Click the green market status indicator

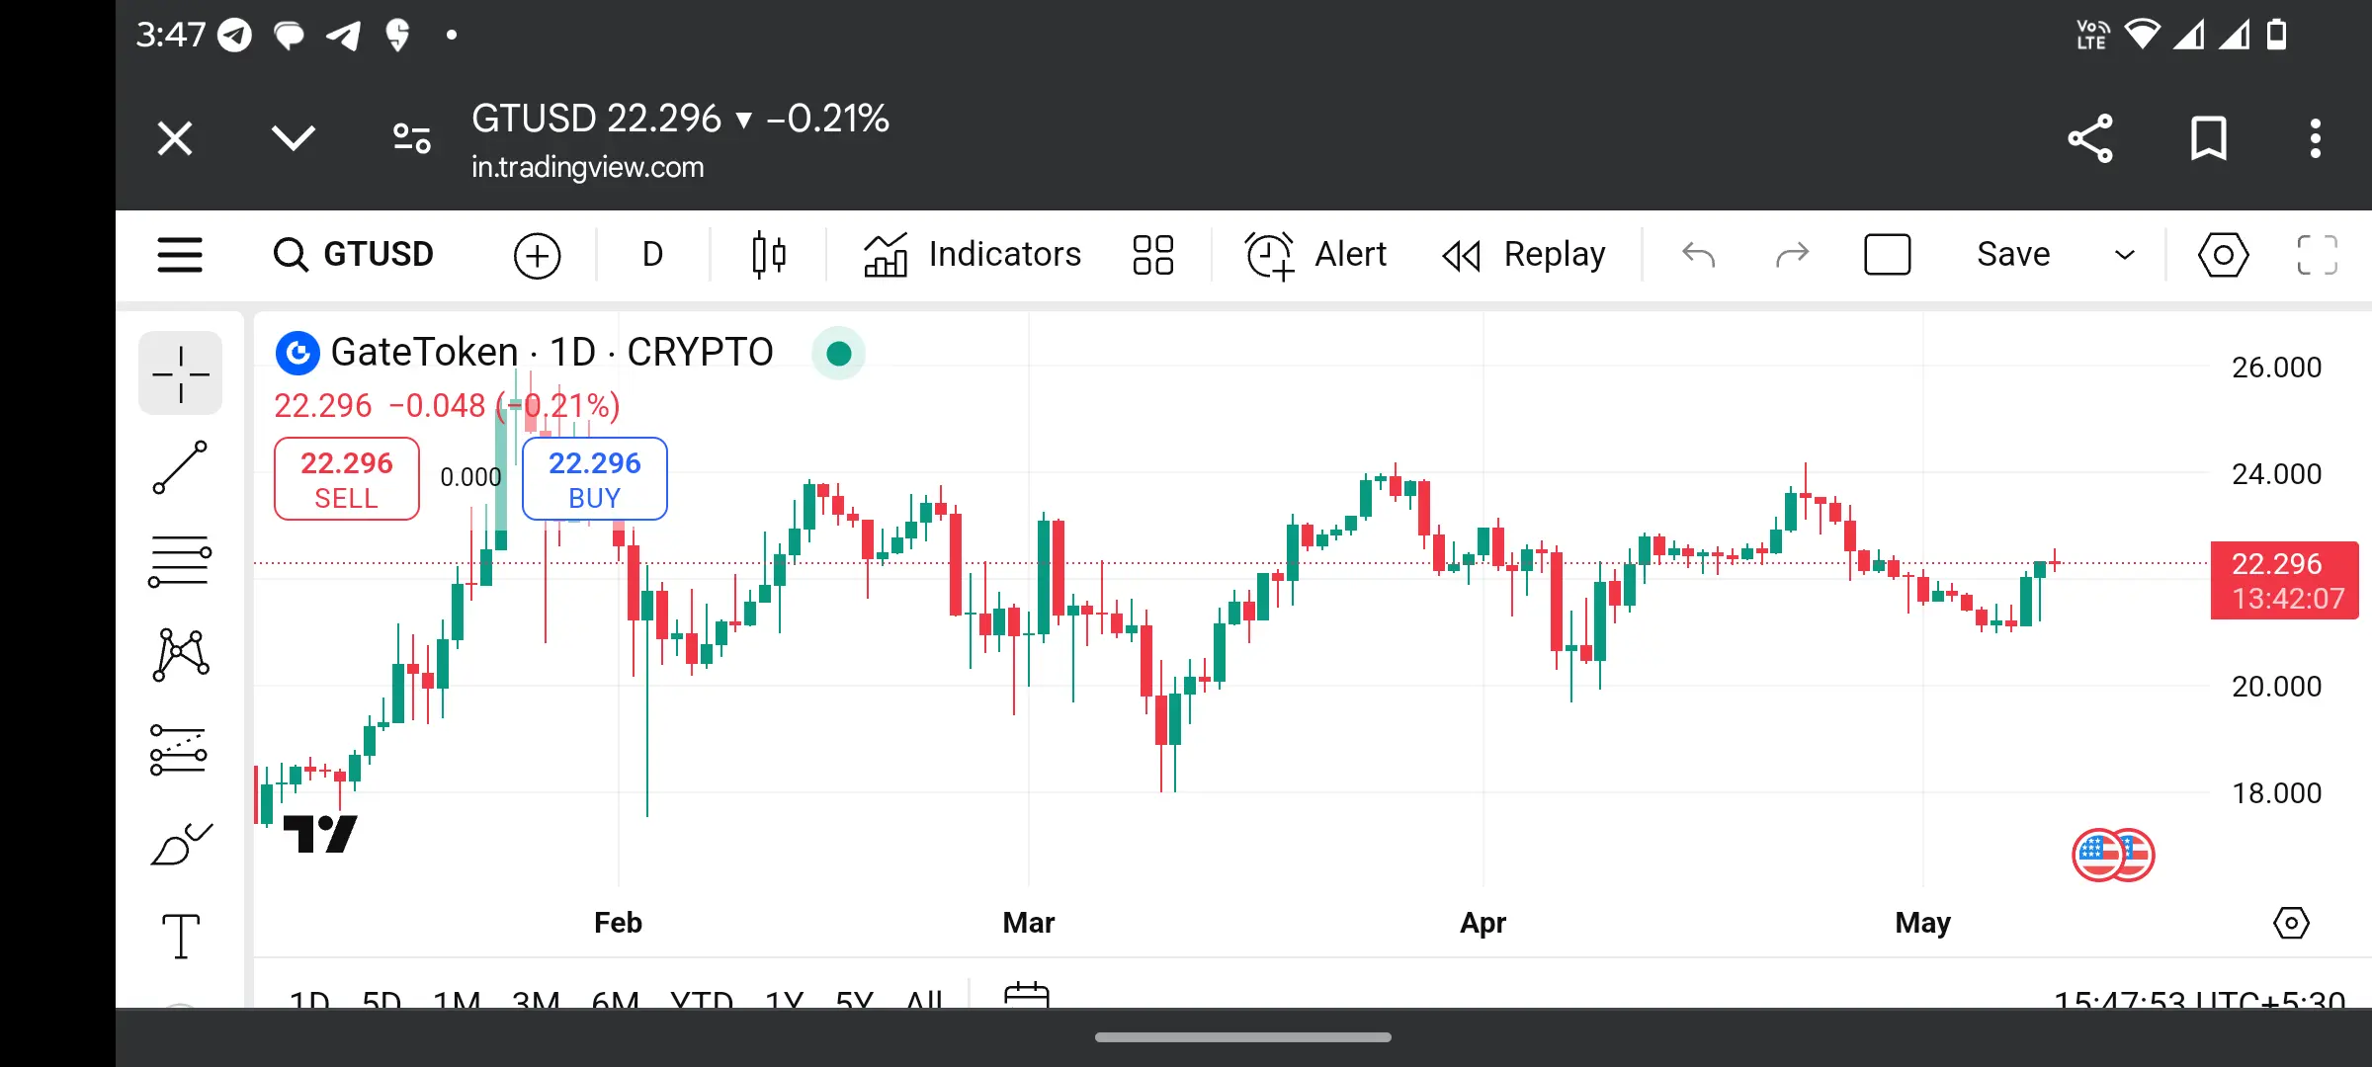coord(838,353)
